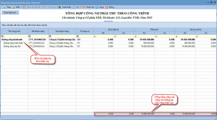Print the report using the In button
Viewport: 217px width, 120px height.
tap(76, 7)
